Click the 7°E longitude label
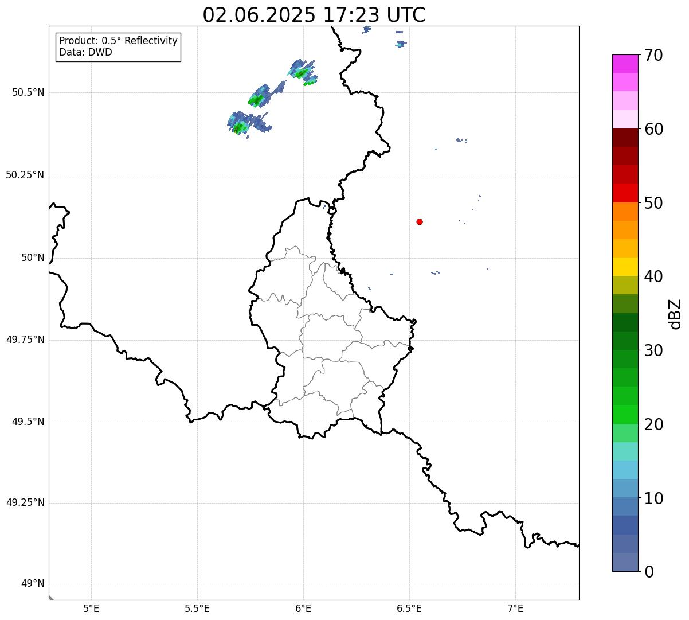This screenshot has width=689, height=620. [515, 608]
